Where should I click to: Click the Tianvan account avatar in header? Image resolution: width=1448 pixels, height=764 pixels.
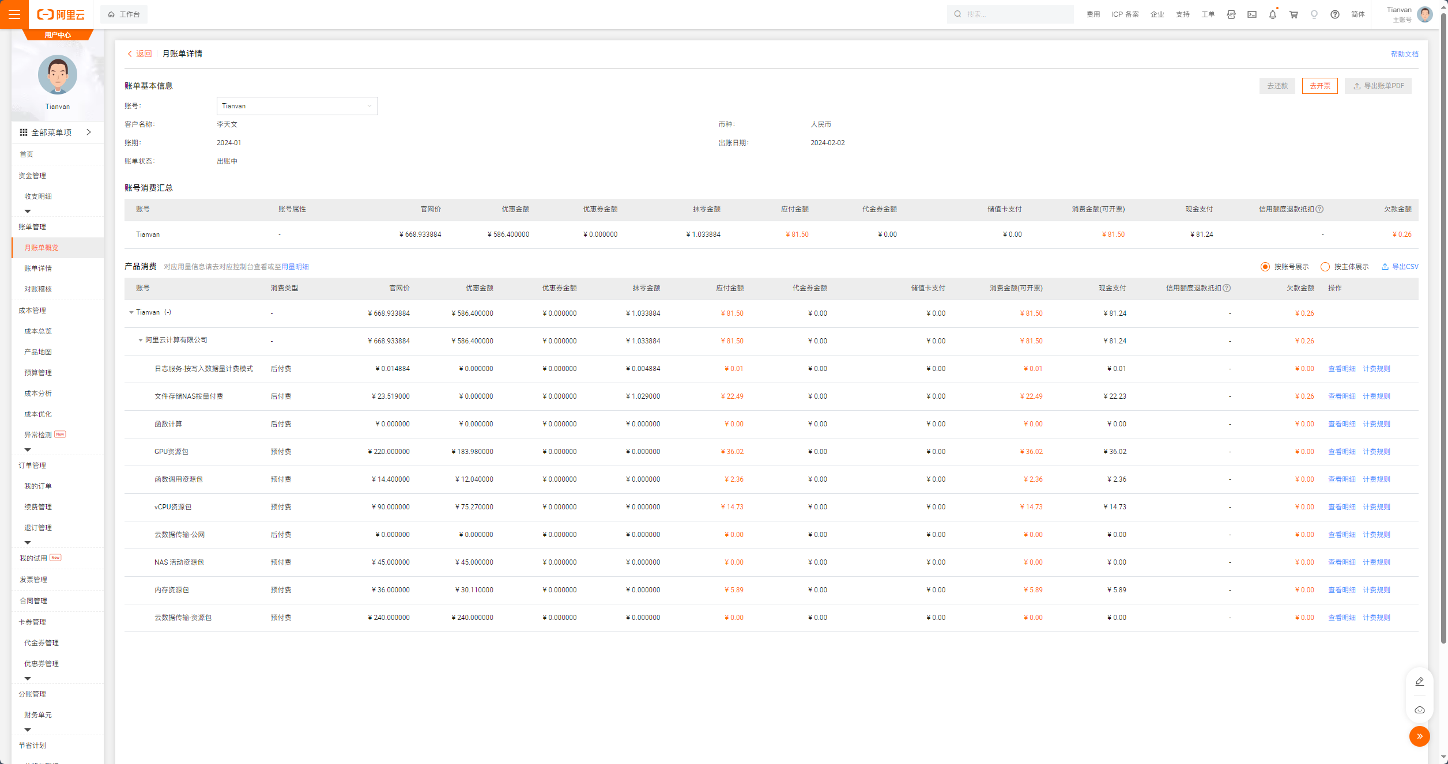coord(1425,14)
